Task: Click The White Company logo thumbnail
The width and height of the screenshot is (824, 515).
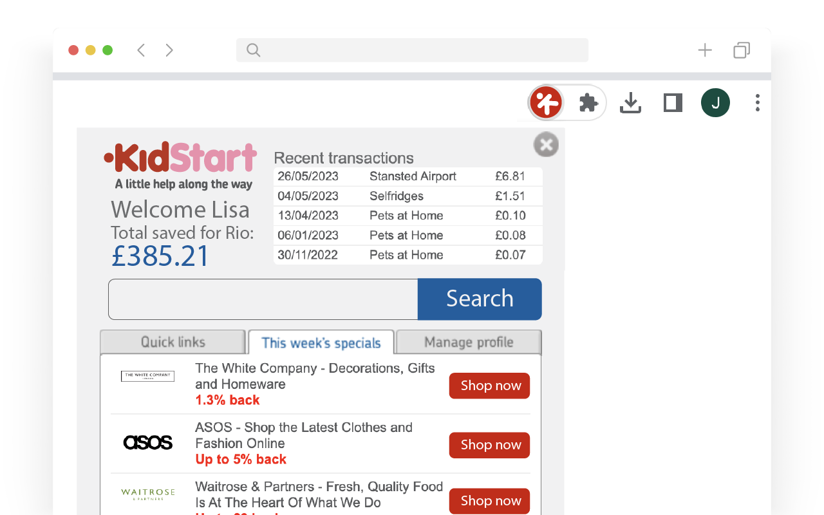Action: point(147,376)
